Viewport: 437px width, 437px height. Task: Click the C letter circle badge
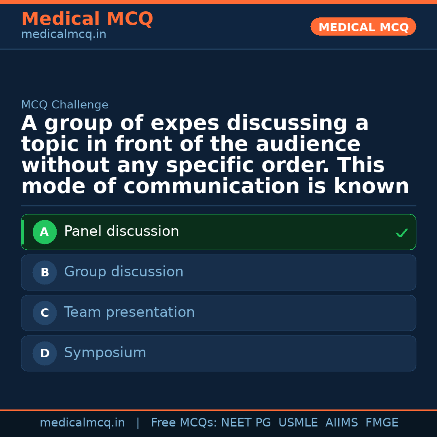point(45,313)
